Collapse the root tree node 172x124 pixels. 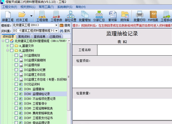[3, 41]
